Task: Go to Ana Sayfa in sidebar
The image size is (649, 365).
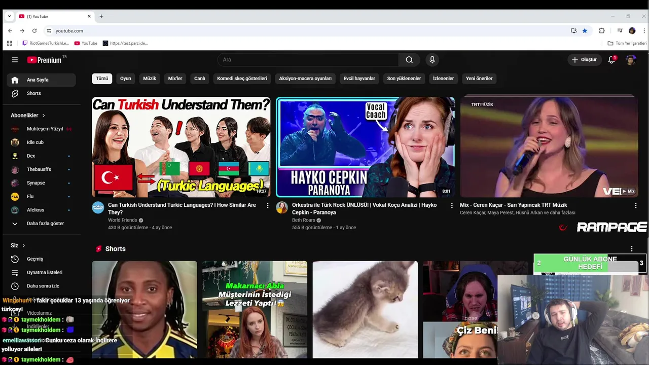Action: click(x=41, y=80)
